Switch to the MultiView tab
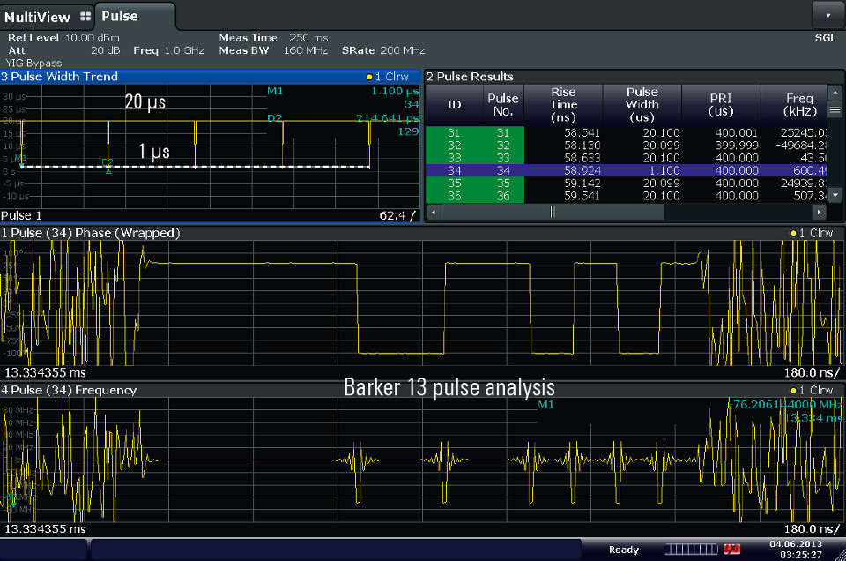 37,16
